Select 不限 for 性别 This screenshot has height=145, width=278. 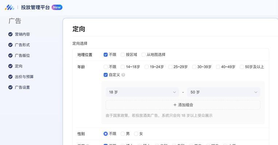click(x=106, y=134)
